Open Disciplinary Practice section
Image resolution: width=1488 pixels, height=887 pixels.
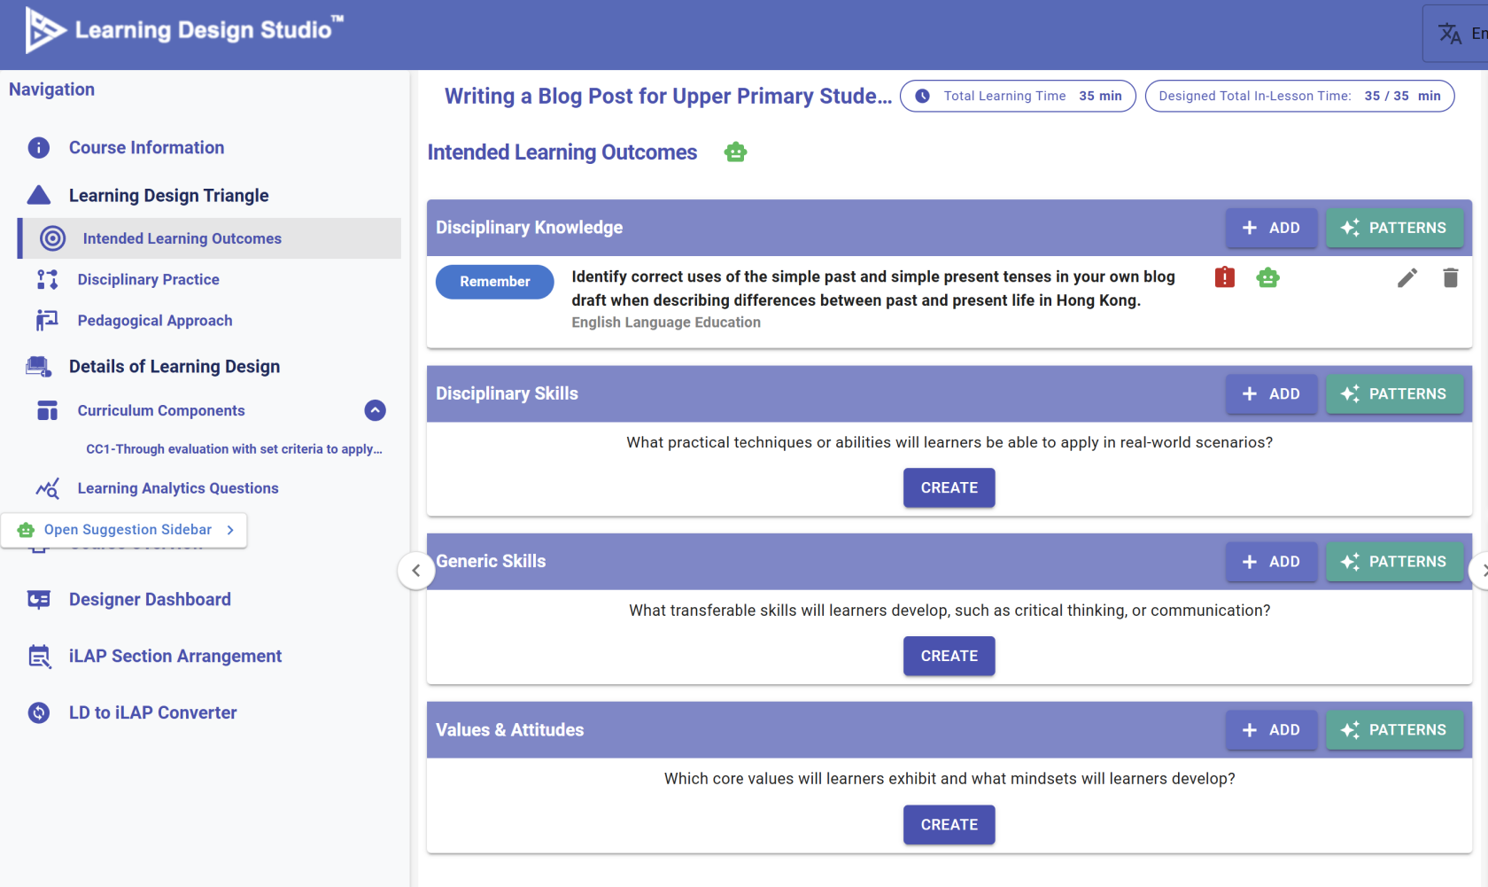(148, 280)
